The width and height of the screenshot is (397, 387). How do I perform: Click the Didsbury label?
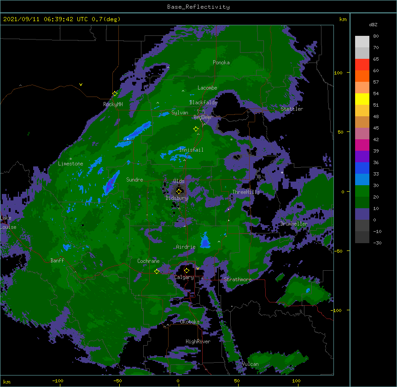(177, 198)
